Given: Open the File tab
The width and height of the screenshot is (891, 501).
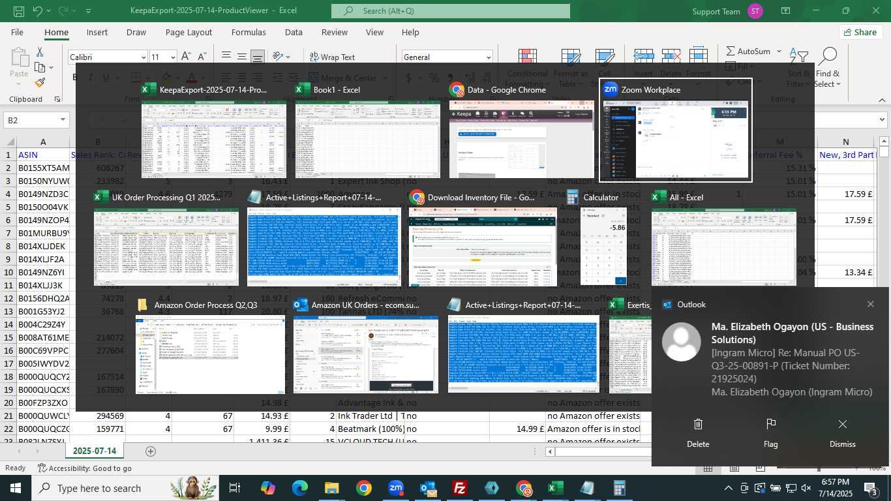Looking at the screenshot, I should tap(17, 32).
